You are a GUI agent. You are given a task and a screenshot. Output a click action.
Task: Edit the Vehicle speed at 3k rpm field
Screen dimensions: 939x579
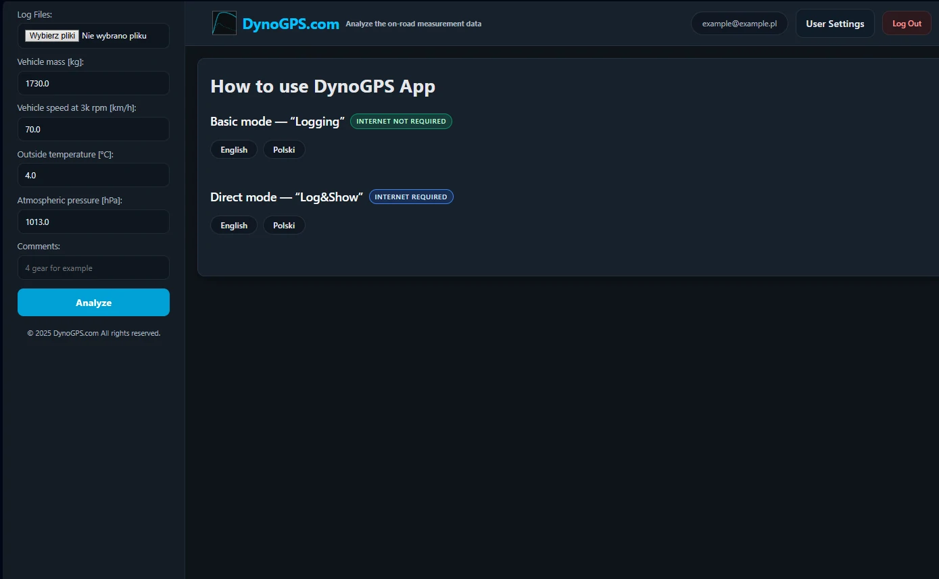click(x=93, y=129)
